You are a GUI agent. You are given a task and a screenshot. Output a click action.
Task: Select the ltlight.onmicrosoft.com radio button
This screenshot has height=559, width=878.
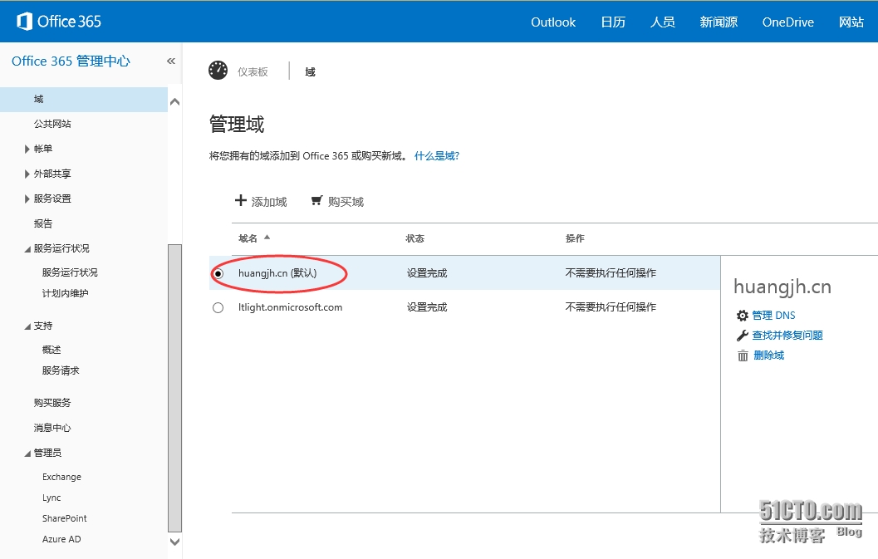click(x=218, y=307)
